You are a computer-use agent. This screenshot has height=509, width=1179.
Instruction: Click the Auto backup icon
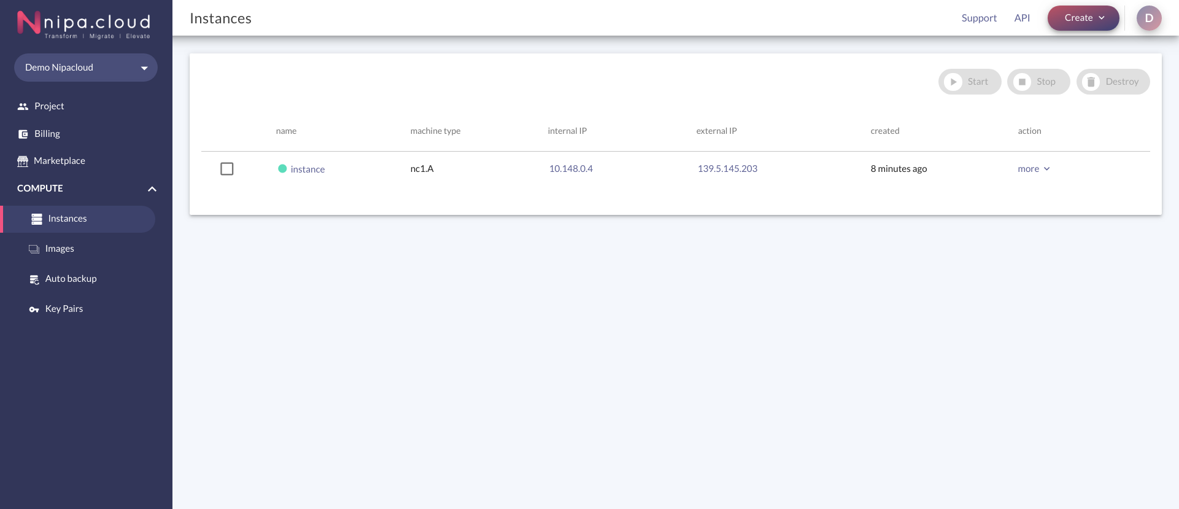[34, 279]
